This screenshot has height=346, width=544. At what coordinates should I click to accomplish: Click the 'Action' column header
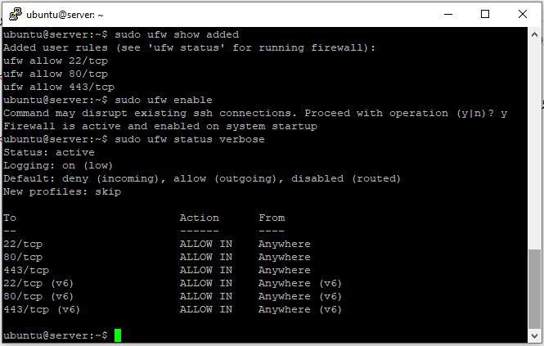[200, 218]
